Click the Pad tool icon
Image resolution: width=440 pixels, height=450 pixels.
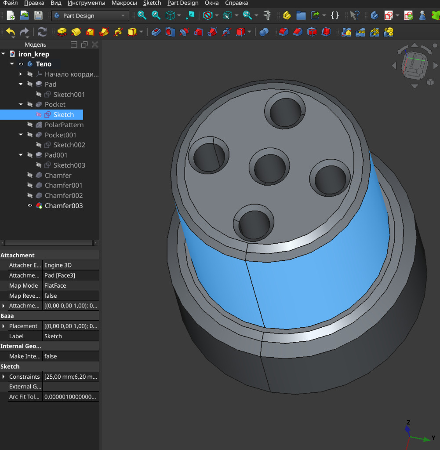pyautogui.click(x=62, y=32)
